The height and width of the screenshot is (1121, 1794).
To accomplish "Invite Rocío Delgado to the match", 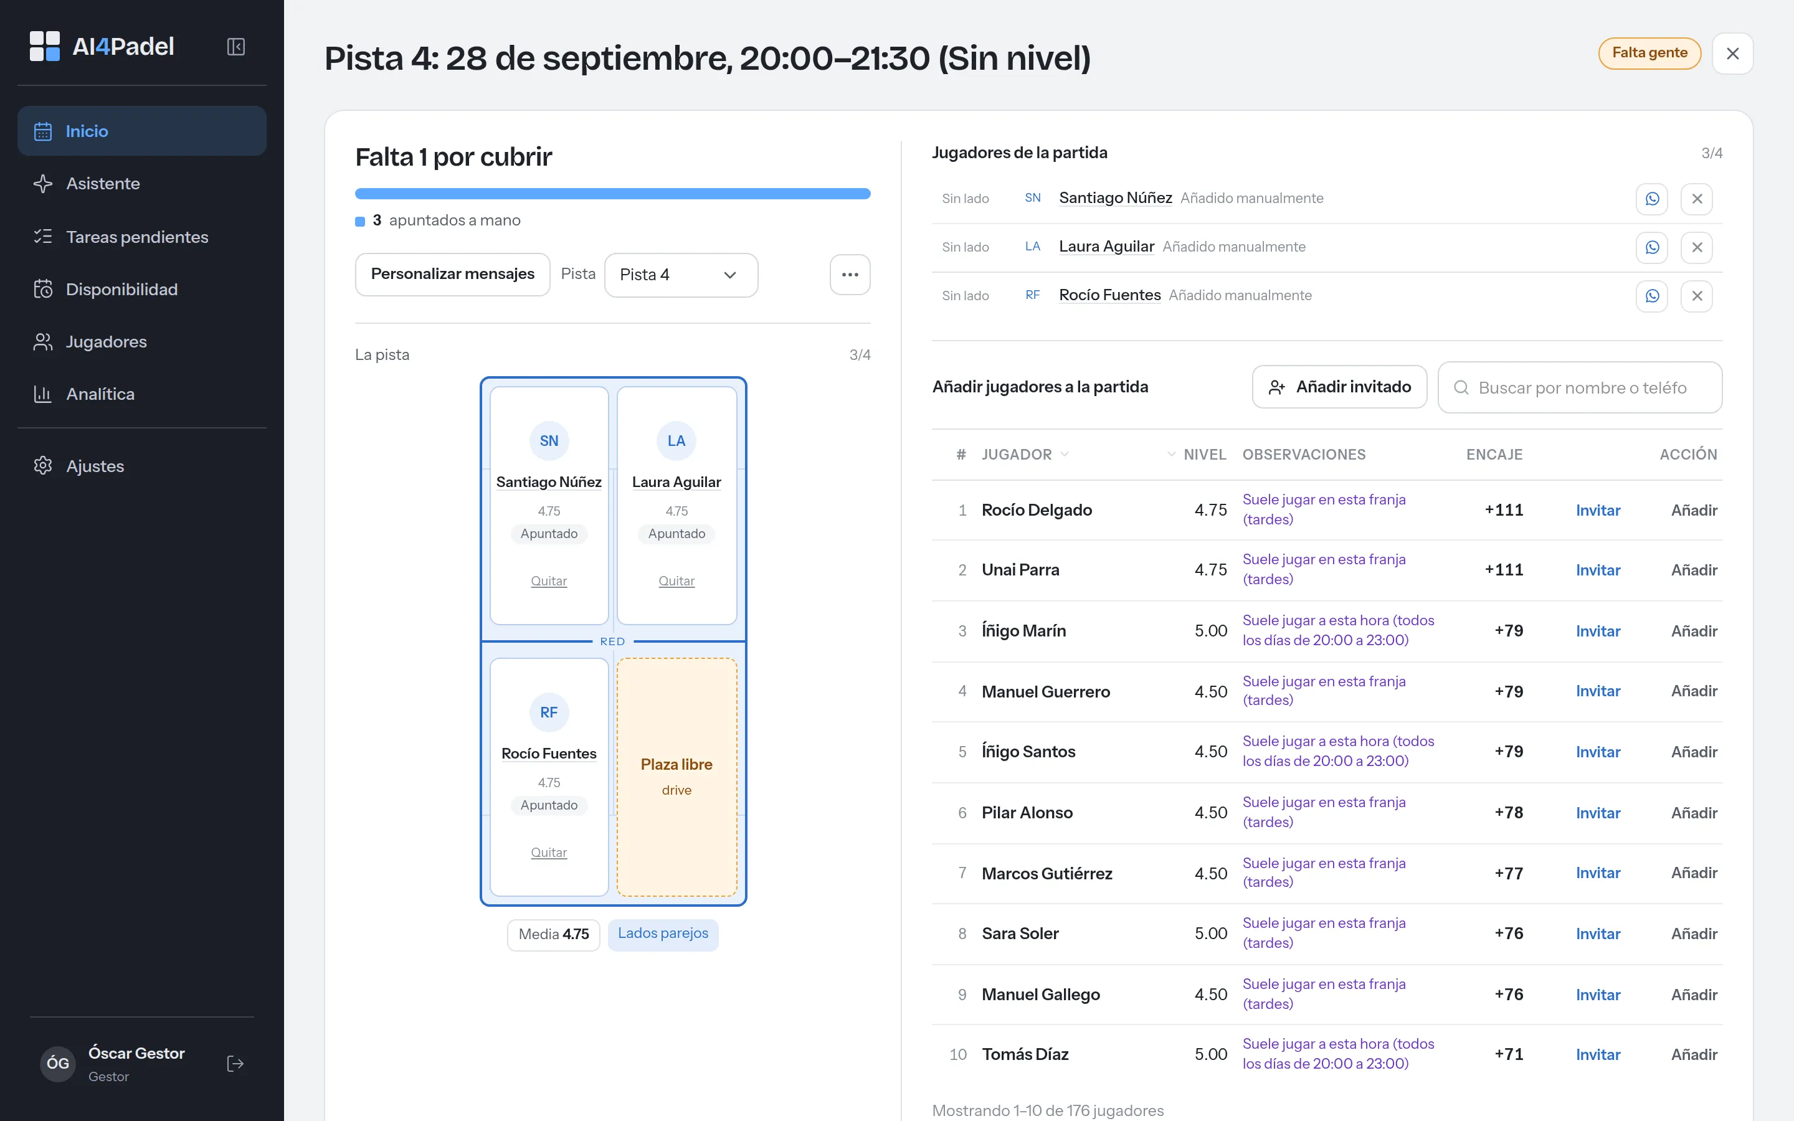I will click(x=1598, y=510).
